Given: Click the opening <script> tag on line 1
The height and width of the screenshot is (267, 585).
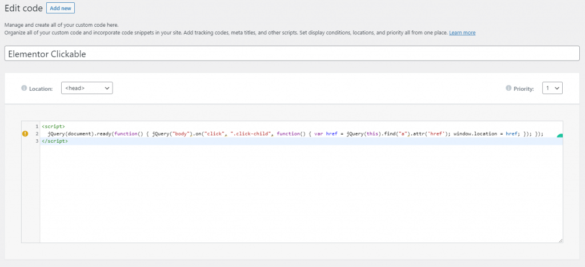Looking at the screenshot, I should pos(53,127).
